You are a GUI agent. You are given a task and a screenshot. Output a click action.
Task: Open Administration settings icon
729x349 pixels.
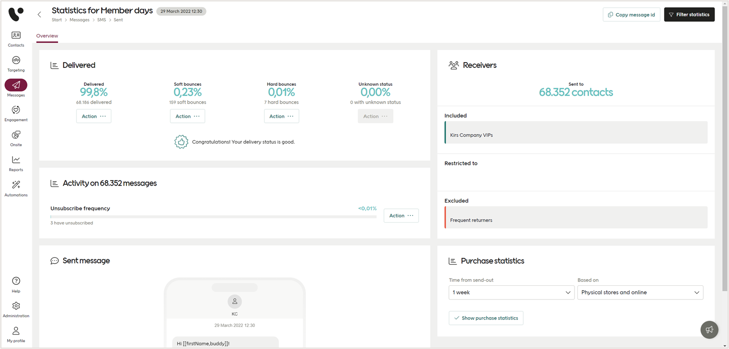(x=16, y=309)
